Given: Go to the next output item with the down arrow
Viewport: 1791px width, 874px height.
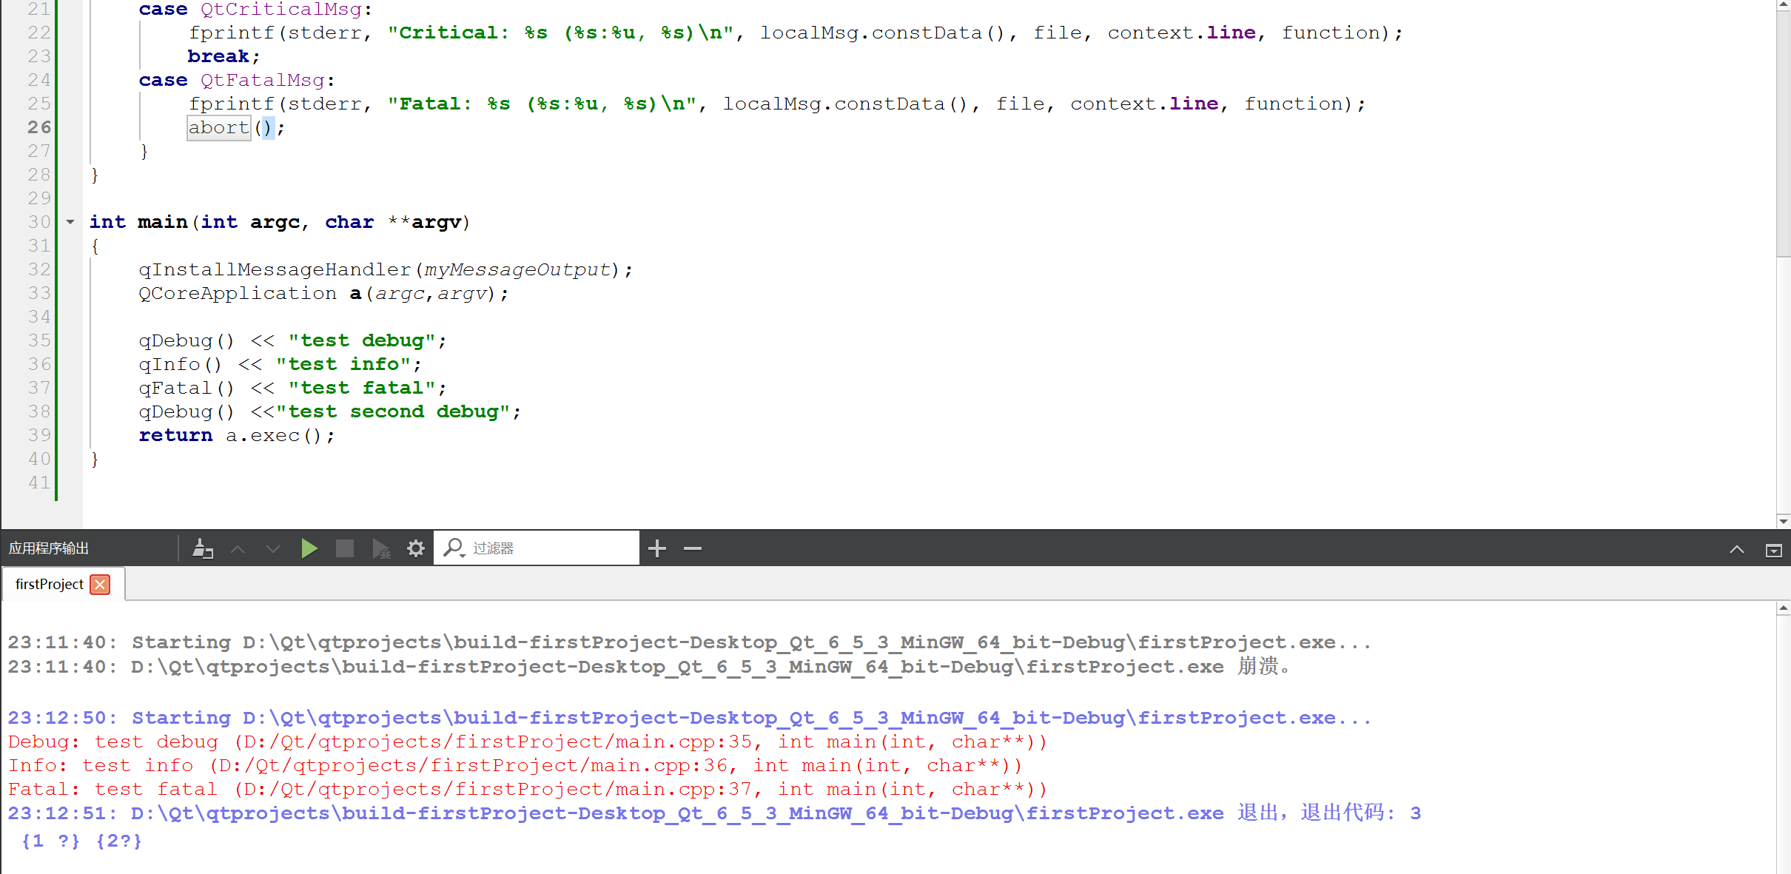Looking at the screenshot, I should pyautogui.click(x=273, y=548).
